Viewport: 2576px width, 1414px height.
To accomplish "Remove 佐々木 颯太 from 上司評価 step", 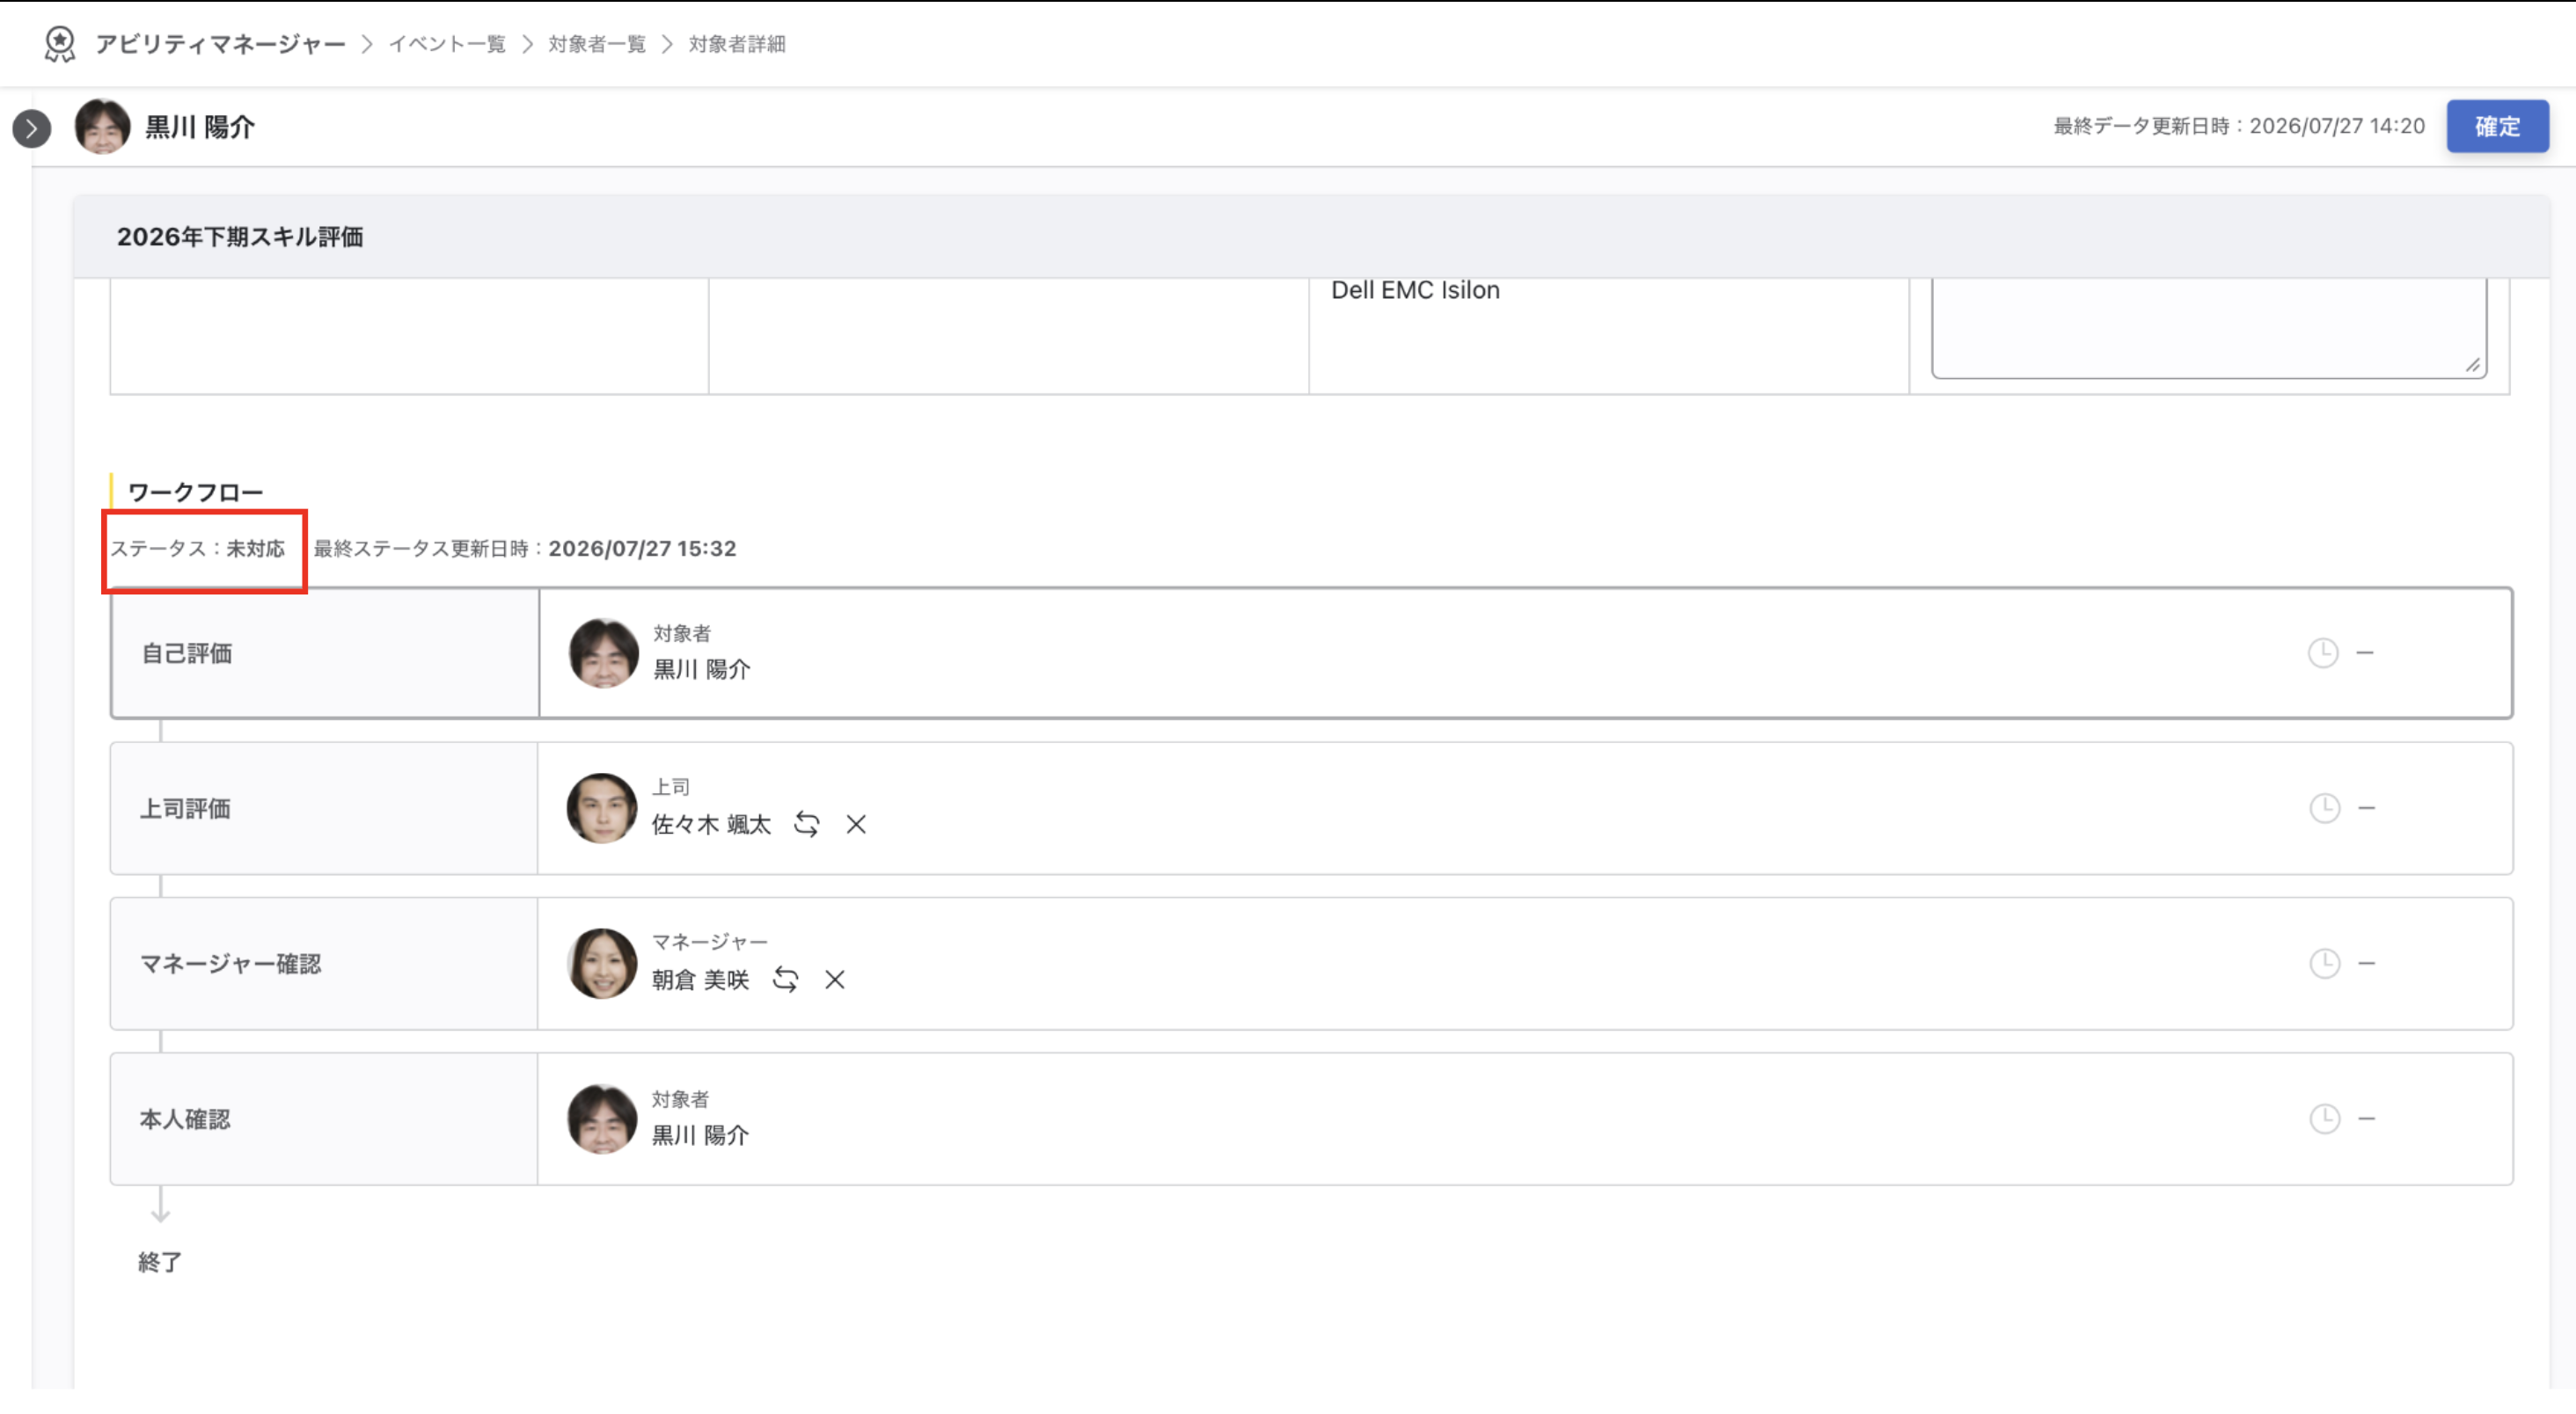I will pos(856,825).
